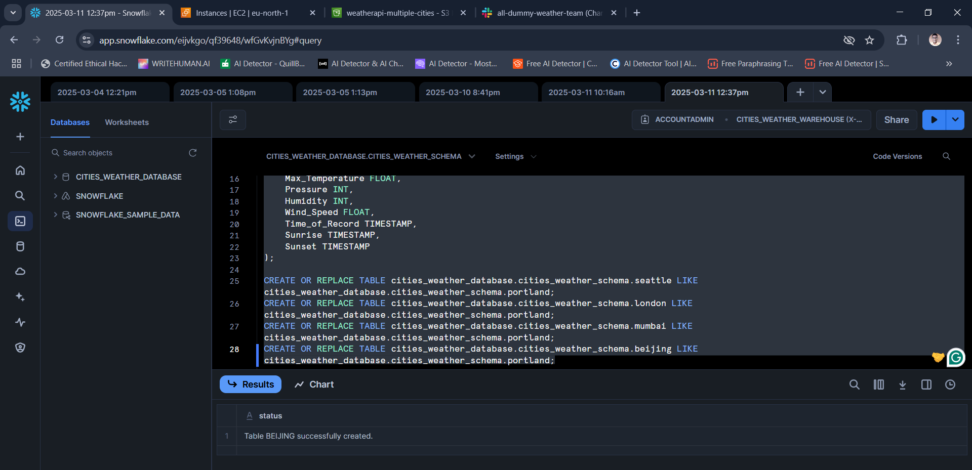Click the handshake emoji icon in editor
The width and height of the screenshot is (972, 470).
point(938,357)
